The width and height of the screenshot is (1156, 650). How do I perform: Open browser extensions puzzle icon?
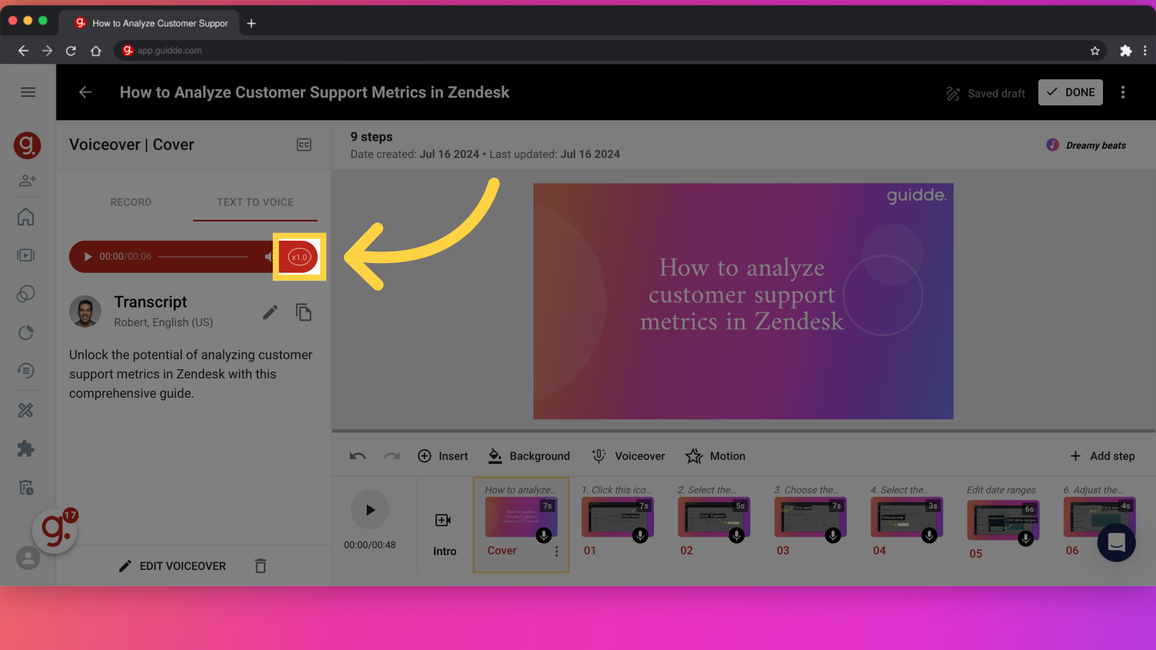1125,51
